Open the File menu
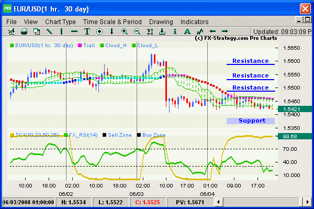This screenshot has width=314, height=209. pos(12,21)
